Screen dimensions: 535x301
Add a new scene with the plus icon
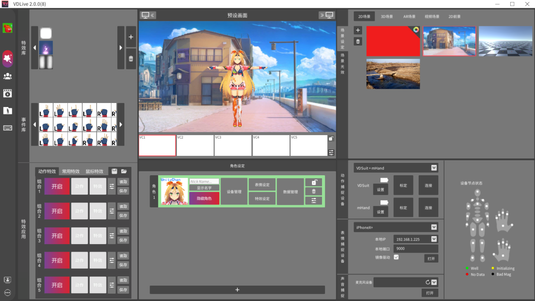[358, 31]
